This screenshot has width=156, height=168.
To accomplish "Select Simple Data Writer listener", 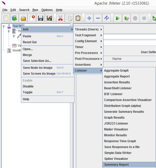I will pyautogui.click(x=129, y=153).
